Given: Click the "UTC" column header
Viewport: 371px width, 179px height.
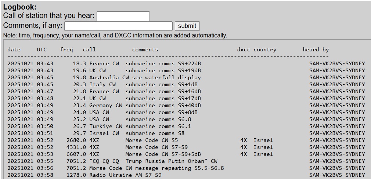Looking at the screenshot, I should (42, 50).
